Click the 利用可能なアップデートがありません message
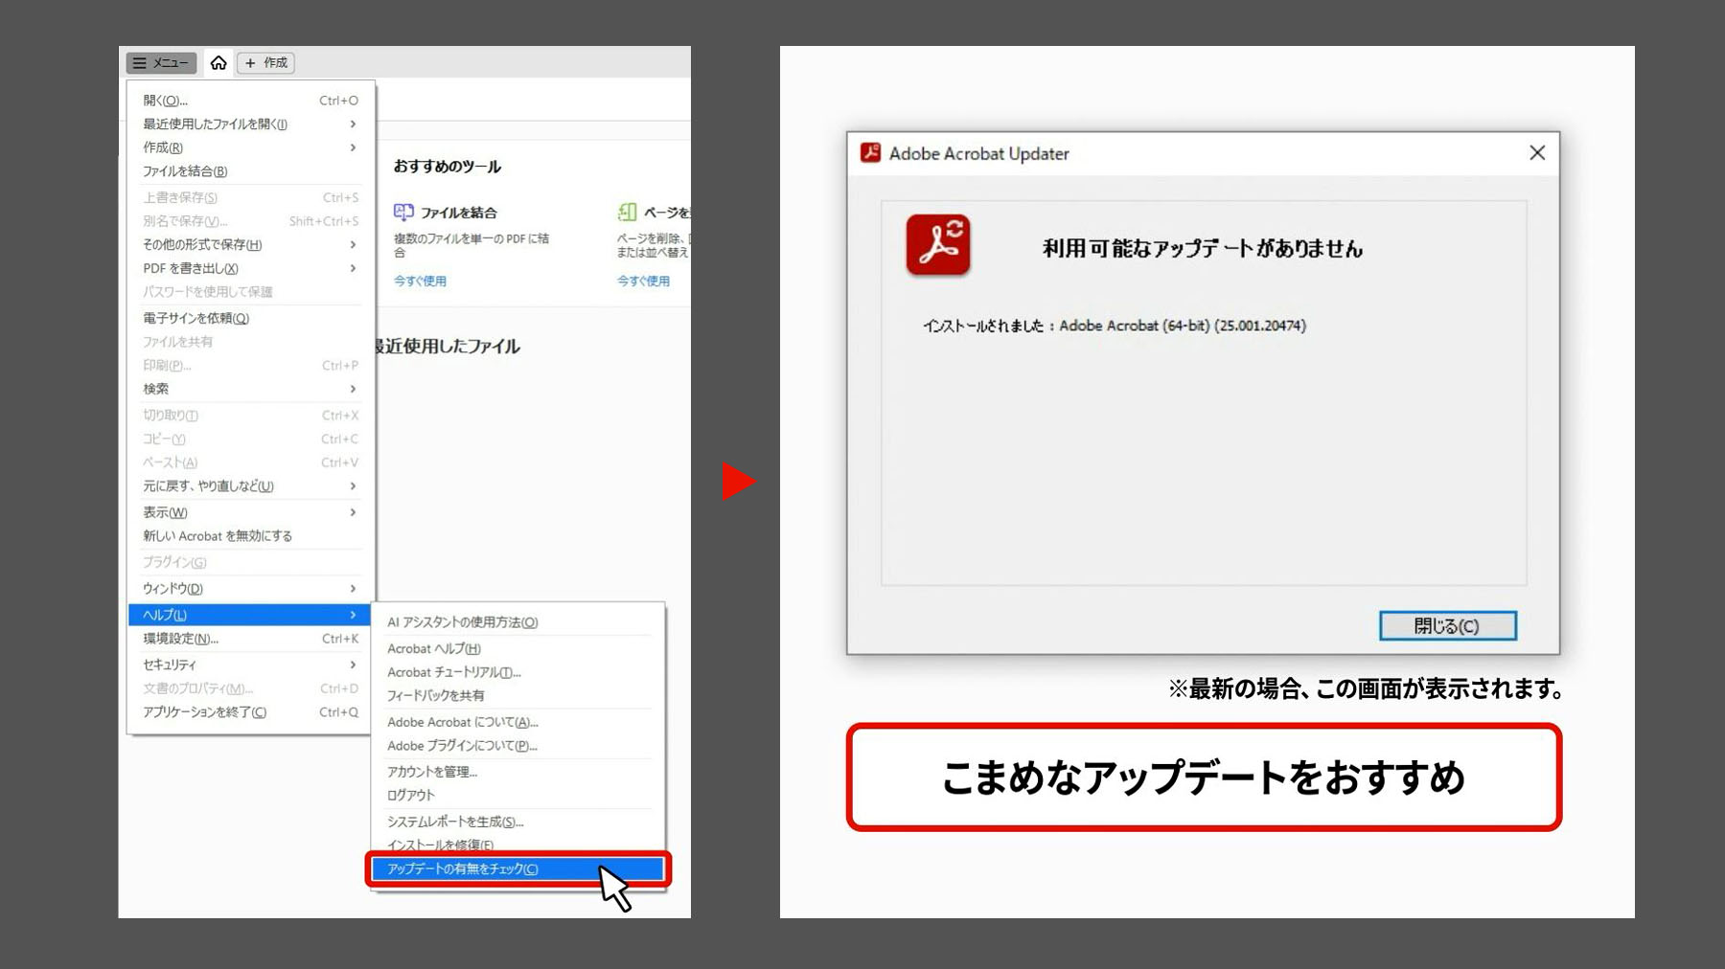This screenshot has height=969, width=1725. 1203,249
